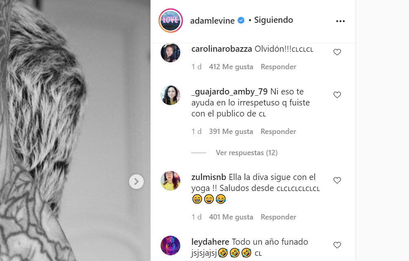
Task: Click the Siguiendo following button
Action: (x=273, y=20)
